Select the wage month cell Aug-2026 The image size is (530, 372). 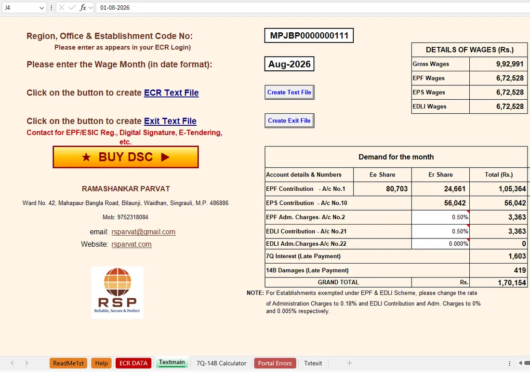[x=290, y=64]
